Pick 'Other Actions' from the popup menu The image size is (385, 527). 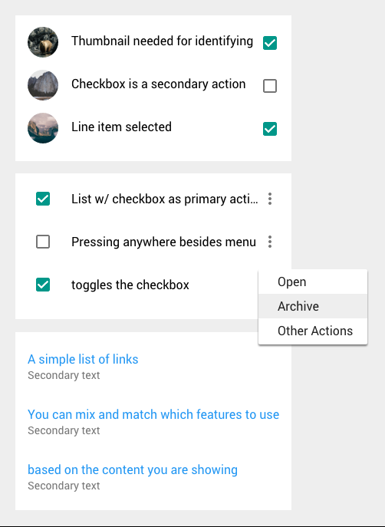(x=313, y=331)
